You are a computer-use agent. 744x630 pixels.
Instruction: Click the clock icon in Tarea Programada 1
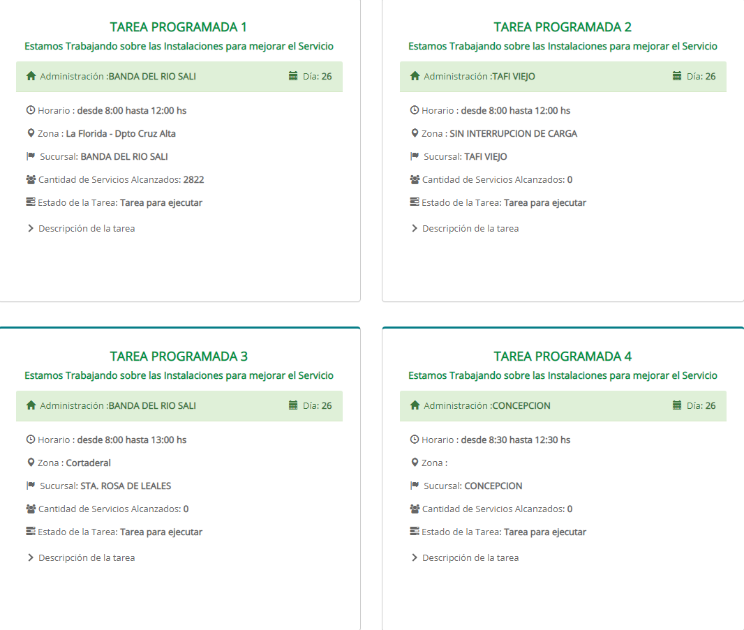coord(31,110)
